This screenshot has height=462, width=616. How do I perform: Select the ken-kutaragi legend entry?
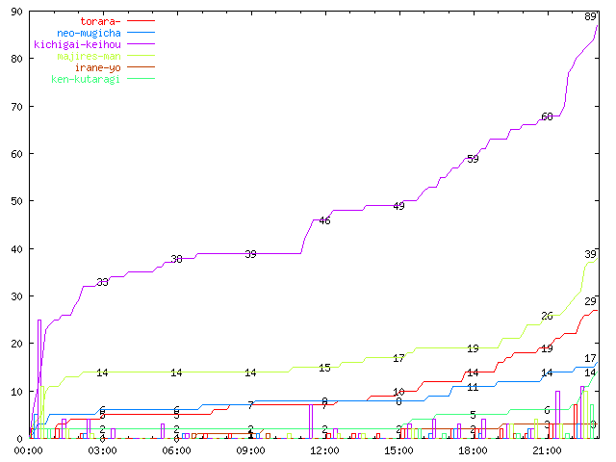tap(85, 78)
